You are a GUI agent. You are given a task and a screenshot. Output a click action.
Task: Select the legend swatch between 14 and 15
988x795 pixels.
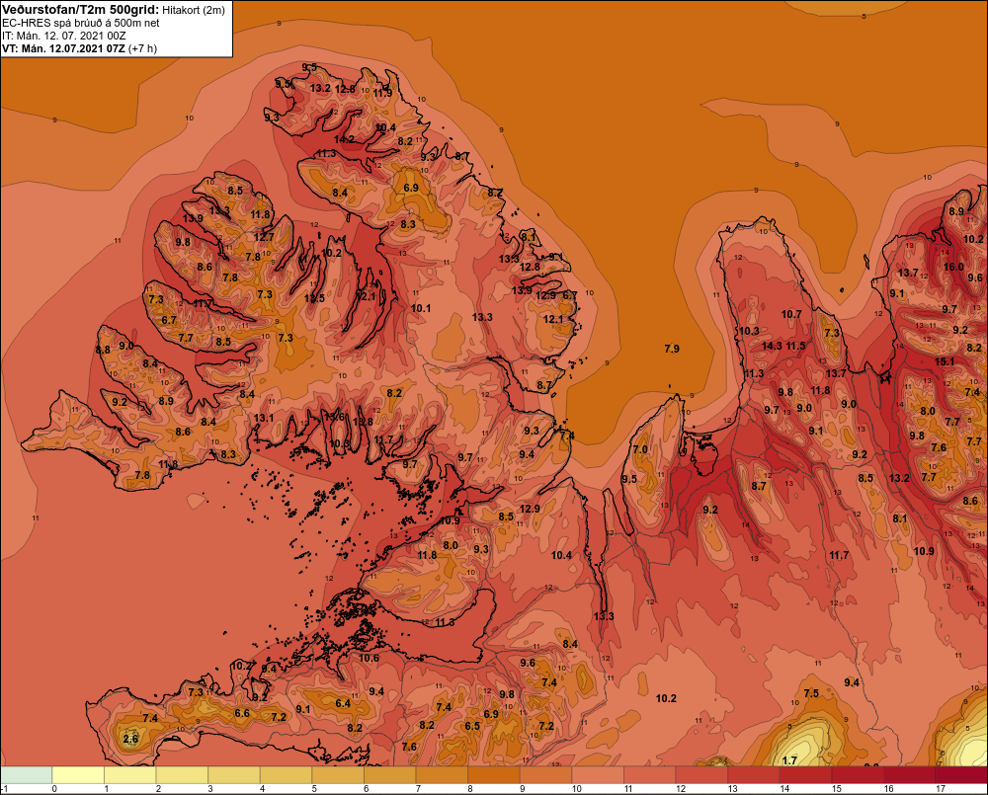(806, 775)
